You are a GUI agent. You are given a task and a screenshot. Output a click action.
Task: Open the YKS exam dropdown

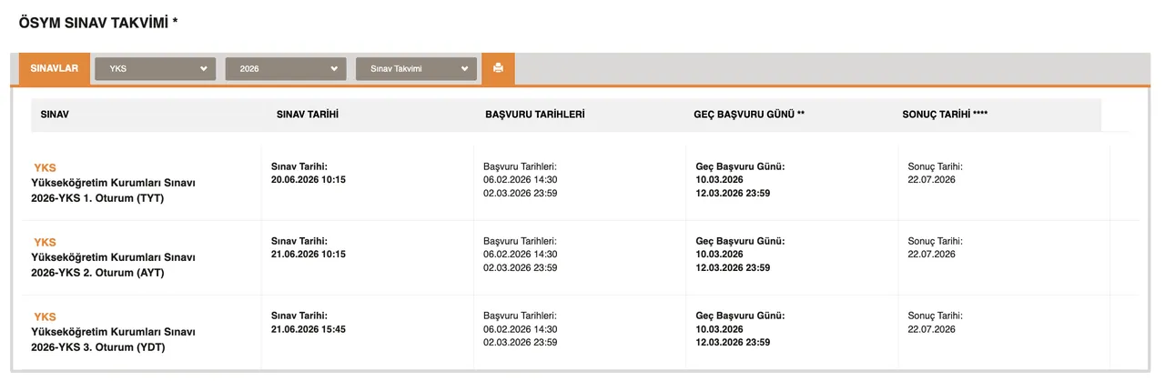156,69
